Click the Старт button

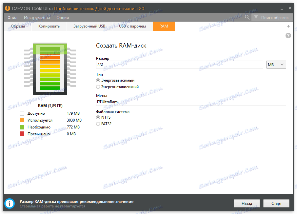pos(276,204)
